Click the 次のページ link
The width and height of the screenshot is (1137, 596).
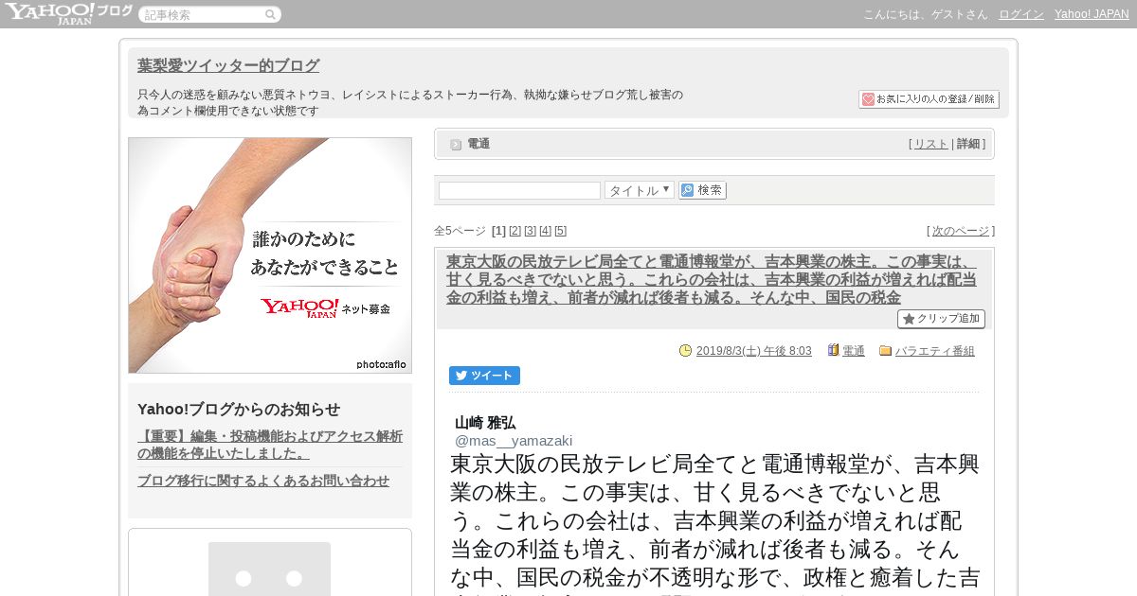pos(960,231)
